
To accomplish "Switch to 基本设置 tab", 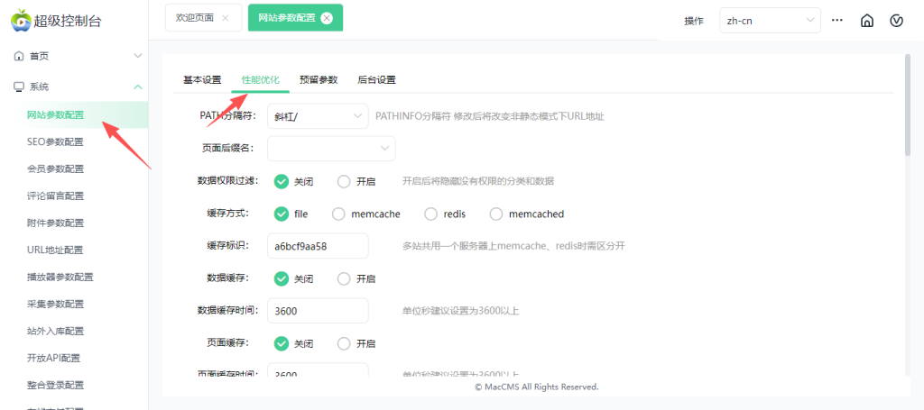I will pos(202,80).
